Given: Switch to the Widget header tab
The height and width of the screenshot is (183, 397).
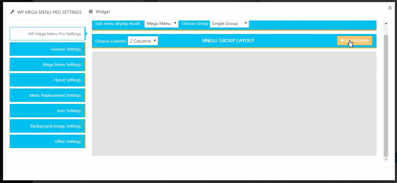Looking at the screenshot, I should click(x=99, y=12).
